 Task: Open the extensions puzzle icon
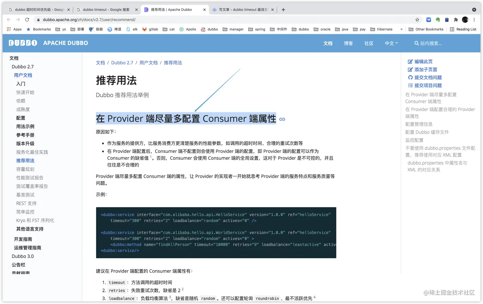click(x=456, y=19)
